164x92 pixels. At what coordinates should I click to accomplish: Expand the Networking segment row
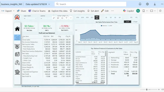point(109,58)
